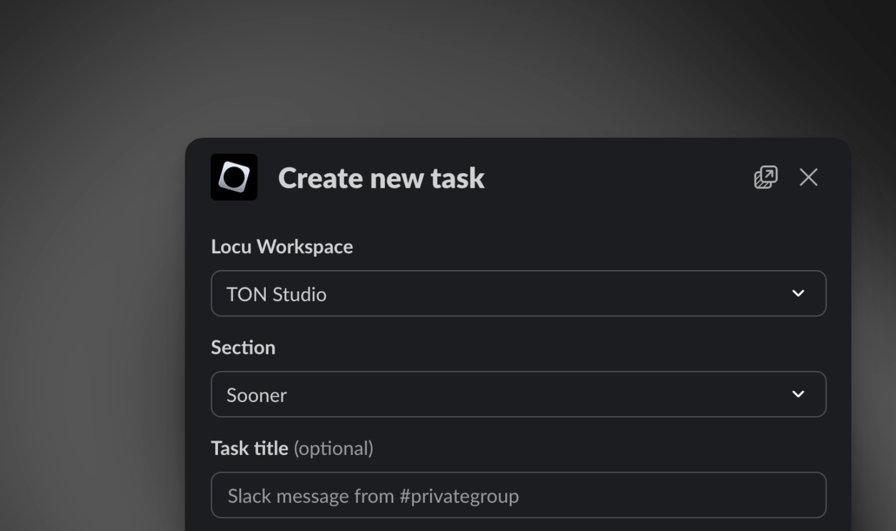
Task: Click the 'Task title' field label
Action: (249, 449)
